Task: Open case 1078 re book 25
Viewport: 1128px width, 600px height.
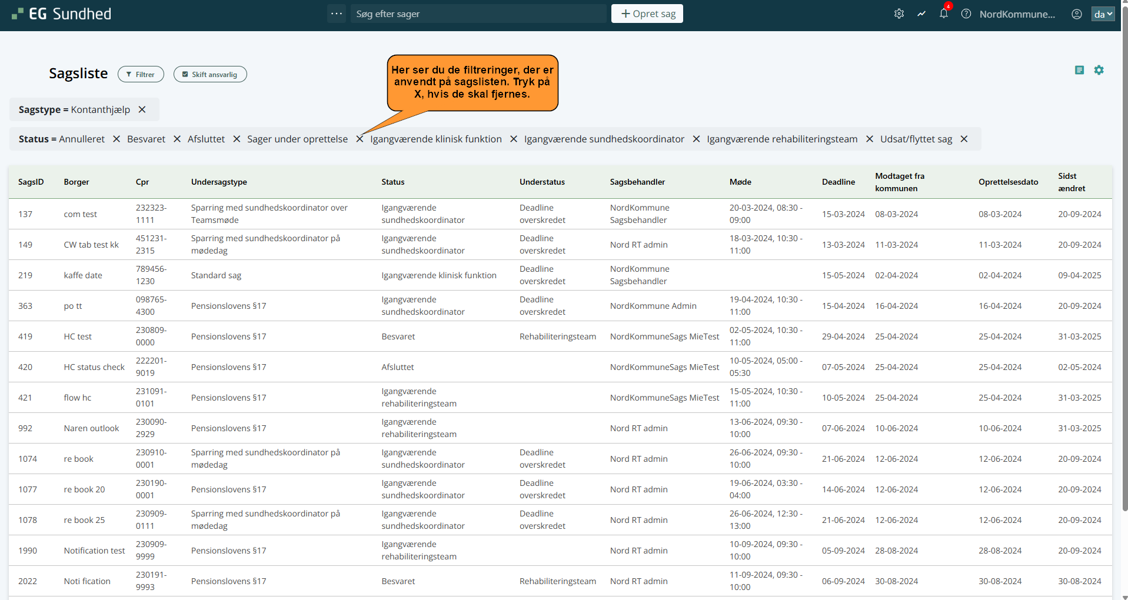Action: coord(560,520)
